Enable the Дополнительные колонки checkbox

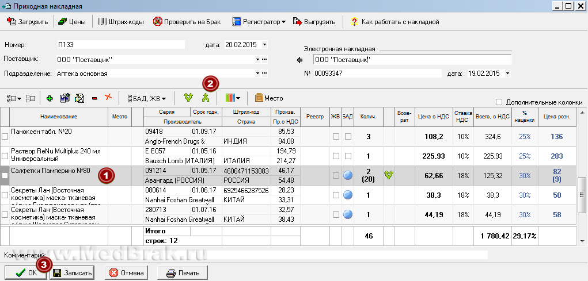pyautogui.click(x=499, y=102)
